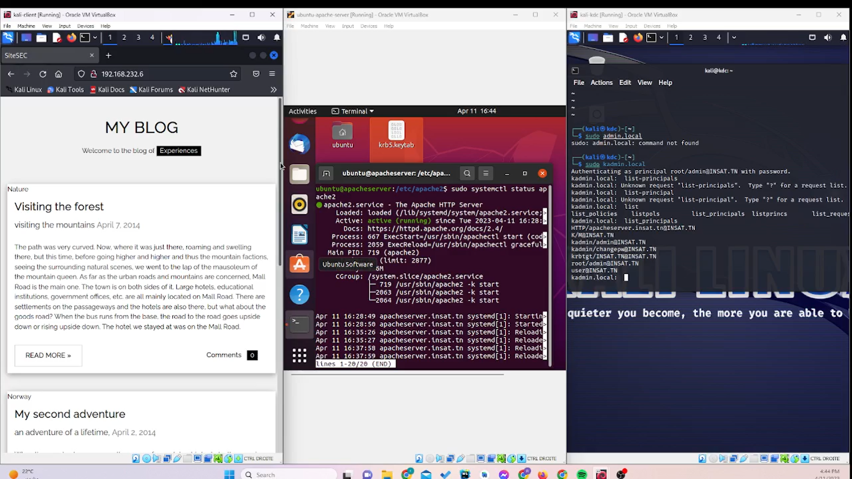The image size is (852, 479).
Task: Show Applications grid in Ubuntu dock
Action: [x=300, y=355]
